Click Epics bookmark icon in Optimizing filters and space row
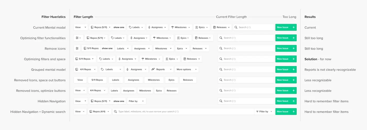This screenshot has width=367, height=130. coord(167,59)
